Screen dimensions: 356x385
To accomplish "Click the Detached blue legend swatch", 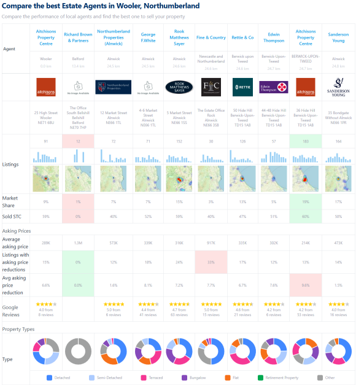I will coord(49,378).
